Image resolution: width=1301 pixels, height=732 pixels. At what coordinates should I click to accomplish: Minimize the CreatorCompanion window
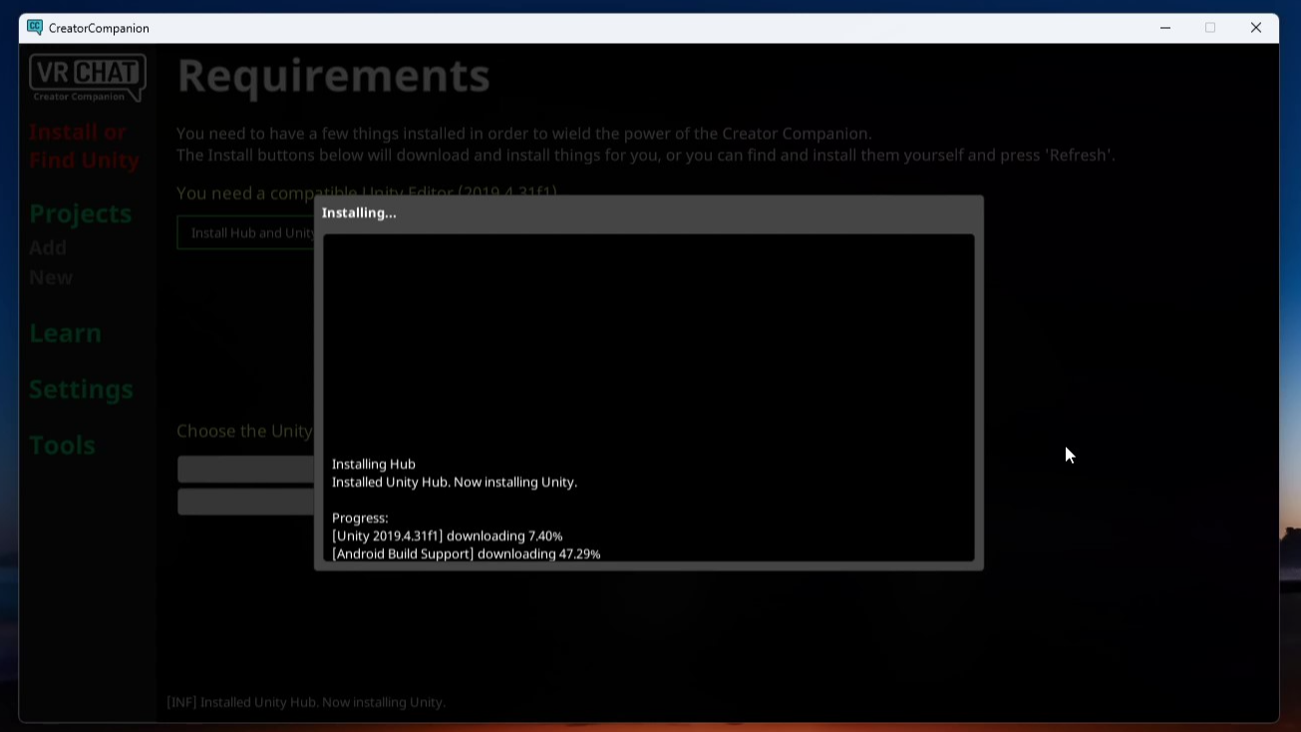tap(1165, 28)
